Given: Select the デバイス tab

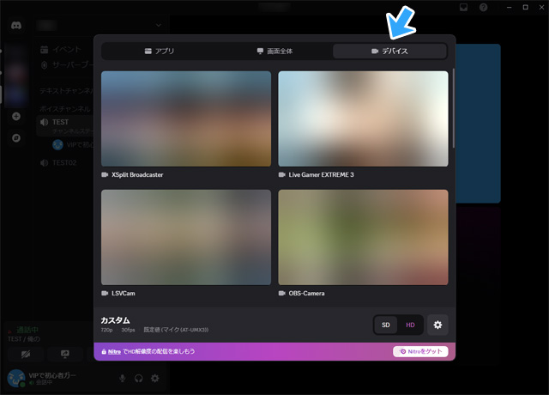Looking at the screenshot, I should click(389, 52).
